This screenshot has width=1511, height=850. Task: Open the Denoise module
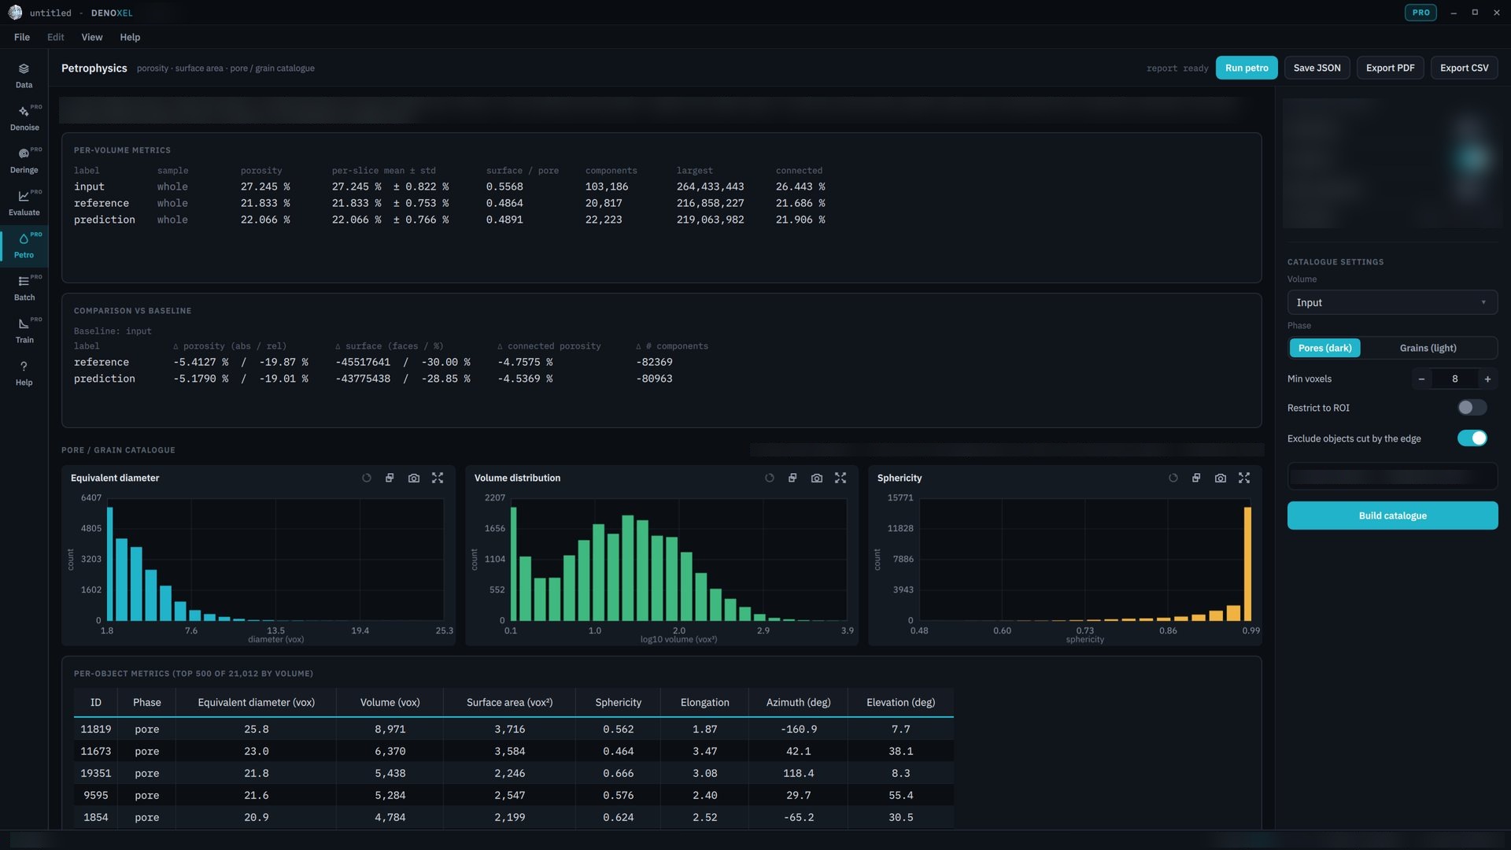coord(24,118)
